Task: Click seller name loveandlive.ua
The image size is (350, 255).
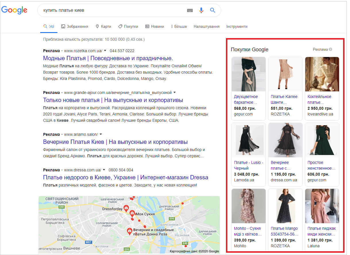Action: point(320,114)
